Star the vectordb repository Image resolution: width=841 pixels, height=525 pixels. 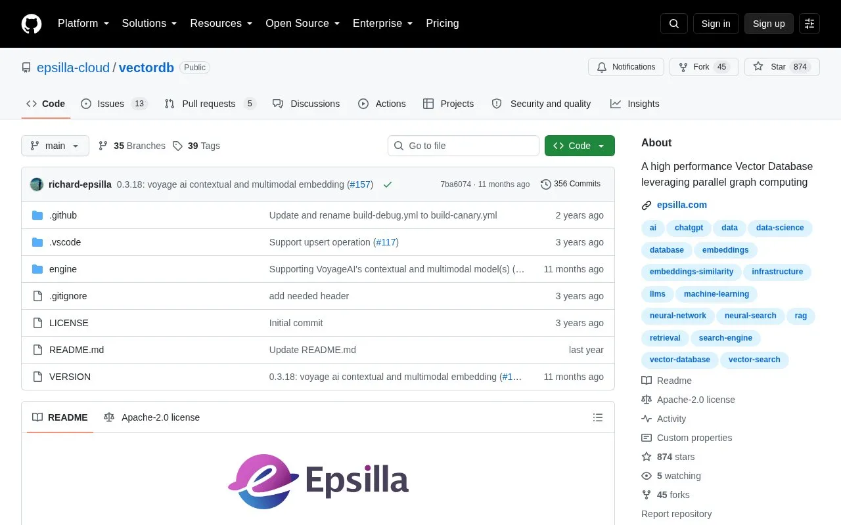pos(782,67)
